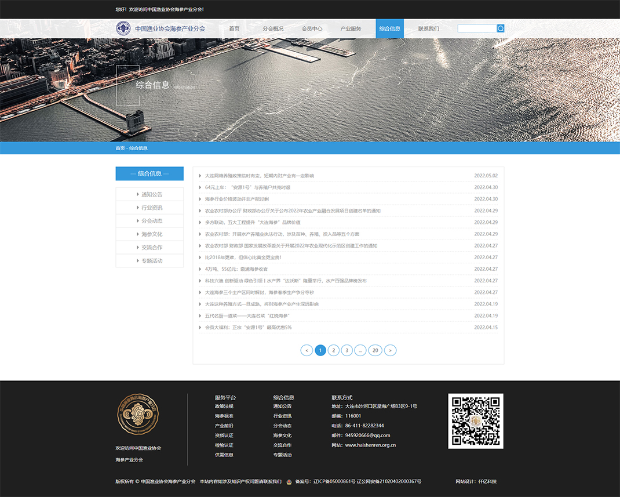Open 政策法规 link in footer

tap(224, 406)
